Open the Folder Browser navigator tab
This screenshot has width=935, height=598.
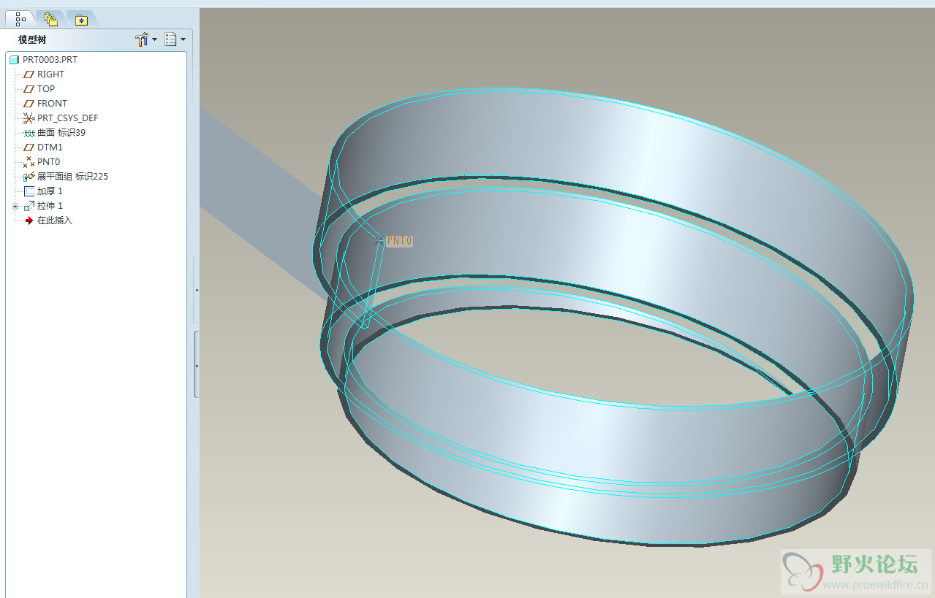(x=50, y=19)
